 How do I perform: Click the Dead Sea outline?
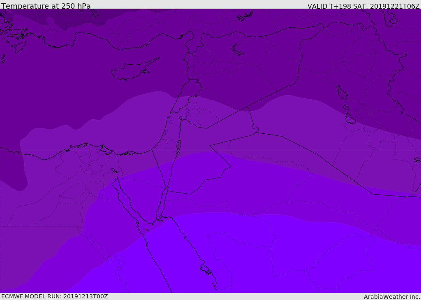pos(178,146)
